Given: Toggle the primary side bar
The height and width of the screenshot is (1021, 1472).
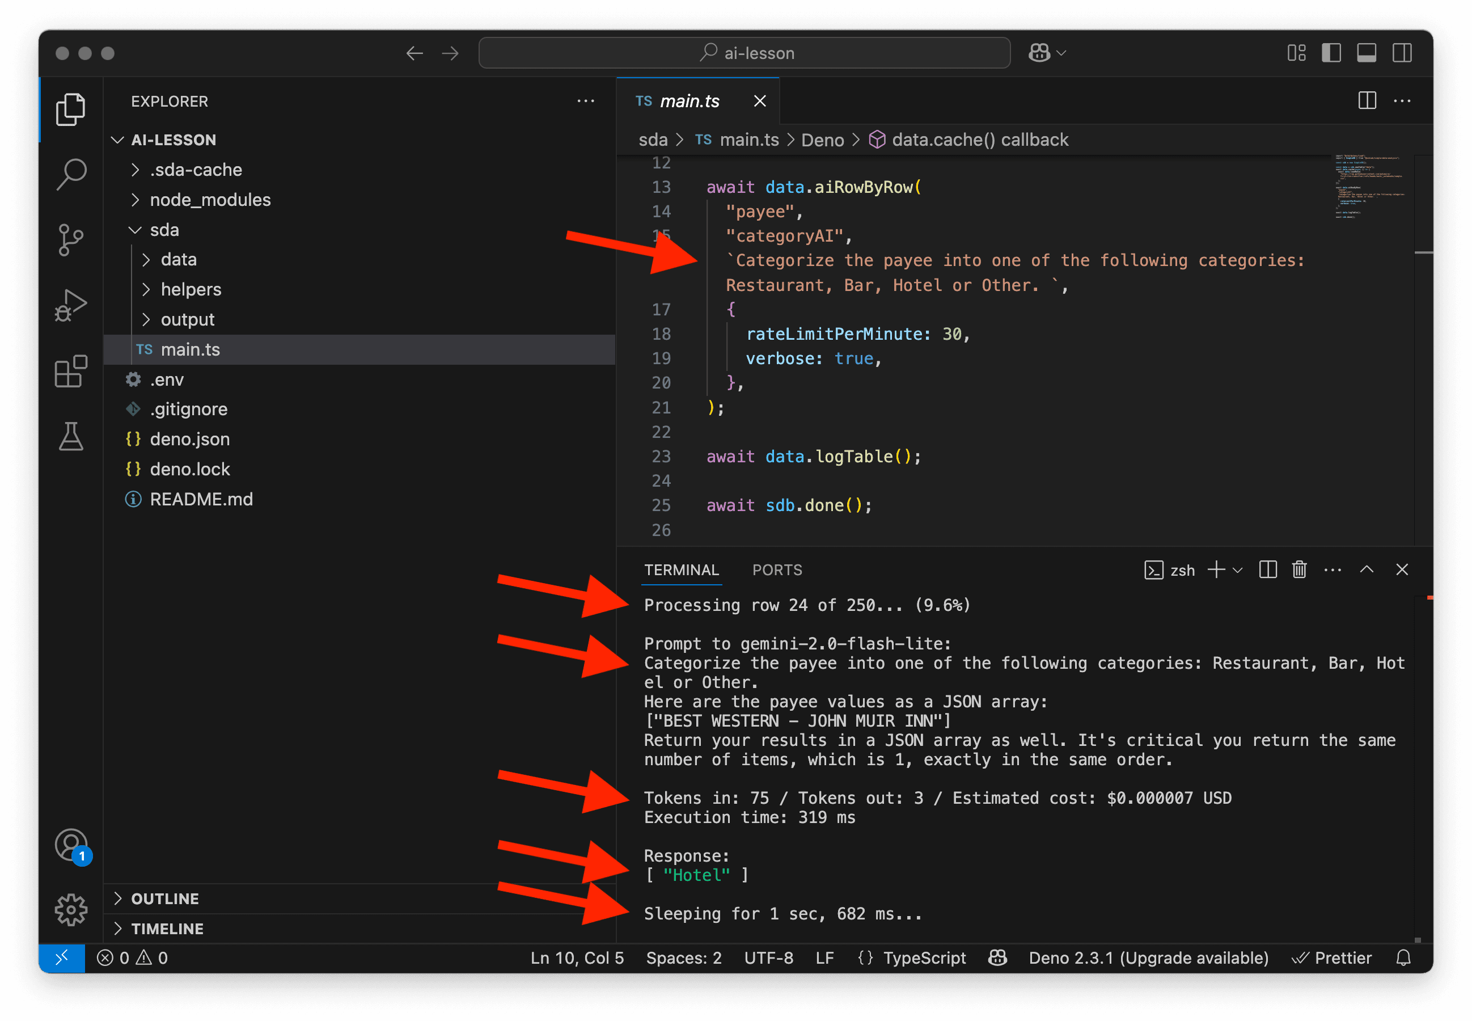Looking at the screenshot, I should pyautogui.click(x=1331, y=53).
